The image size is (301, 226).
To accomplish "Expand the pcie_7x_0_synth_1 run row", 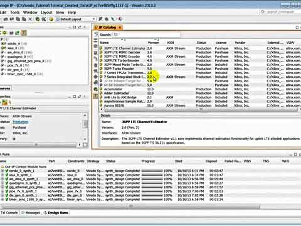I will (x=3, y=191).
